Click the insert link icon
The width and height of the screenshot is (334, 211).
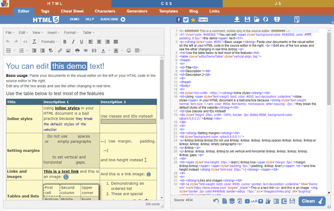pos(60,50)
